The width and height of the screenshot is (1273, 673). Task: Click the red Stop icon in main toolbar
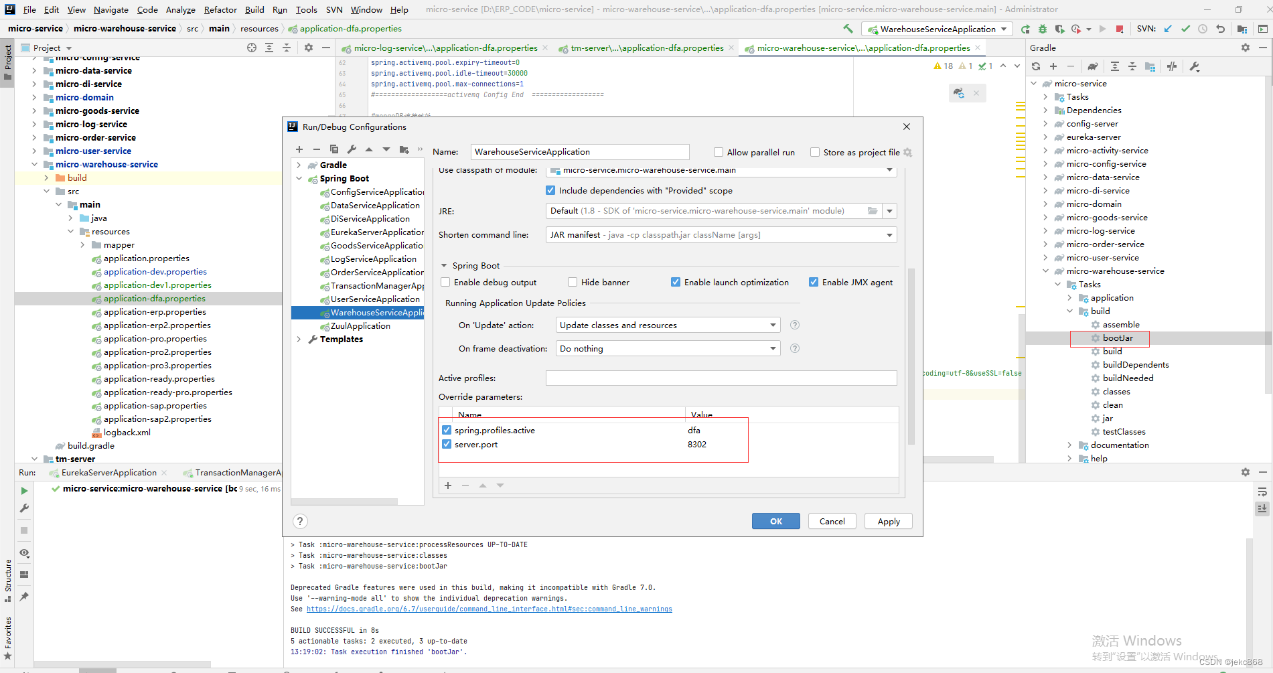(x=1120, y=29)
